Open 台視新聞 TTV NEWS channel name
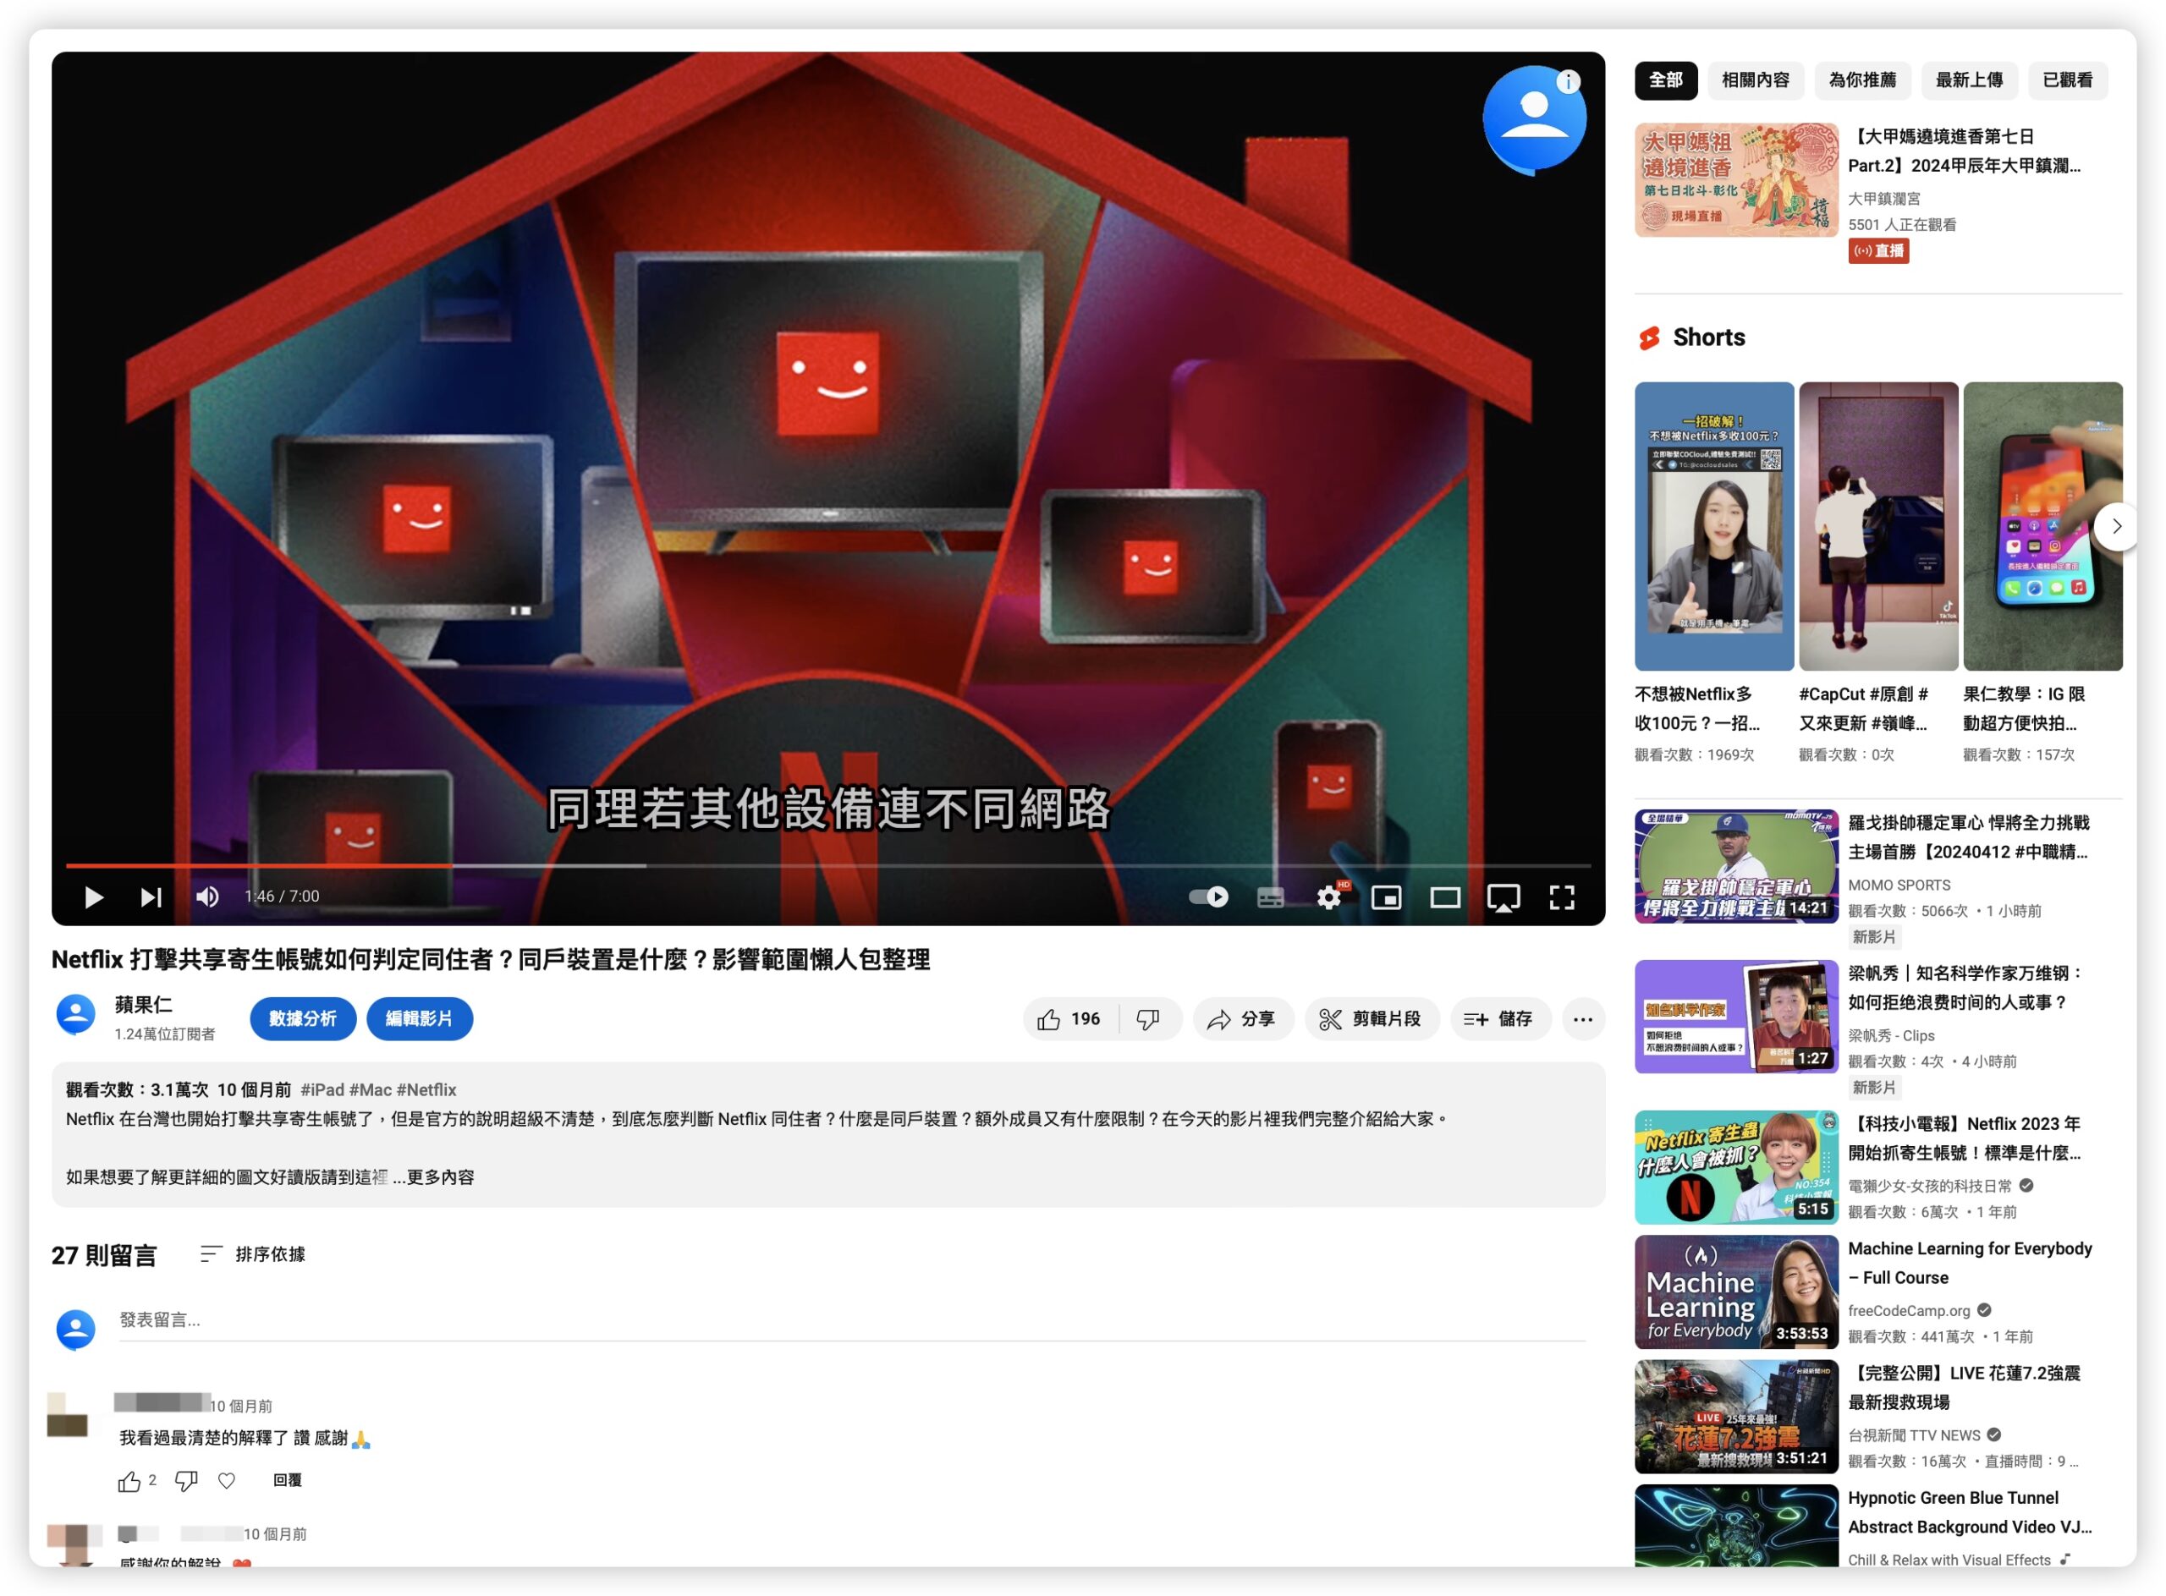 click(x=1914, y=1435)
